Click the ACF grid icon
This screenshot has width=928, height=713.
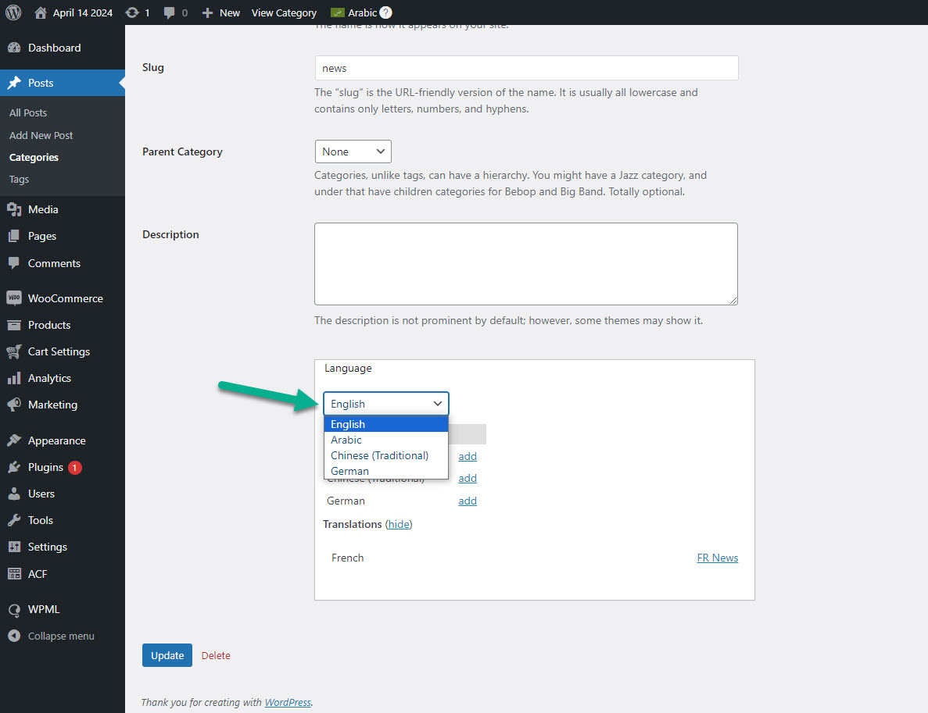[x=14, y=573]
